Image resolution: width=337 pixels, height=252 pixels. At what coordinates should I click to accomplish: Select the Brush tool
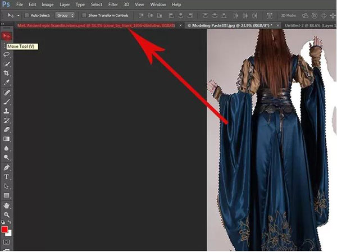6,102
